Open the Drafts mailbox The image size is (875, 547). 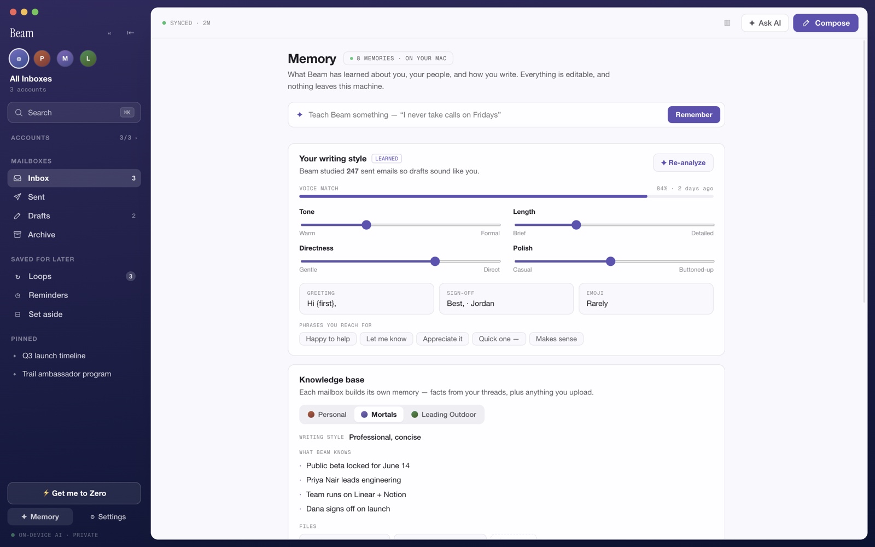74,216
